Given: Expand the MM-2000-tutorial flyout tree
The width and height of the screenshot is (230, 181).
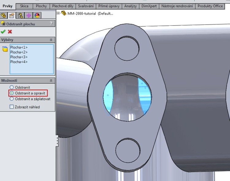Looking at the screenshot, I should 59,13.
